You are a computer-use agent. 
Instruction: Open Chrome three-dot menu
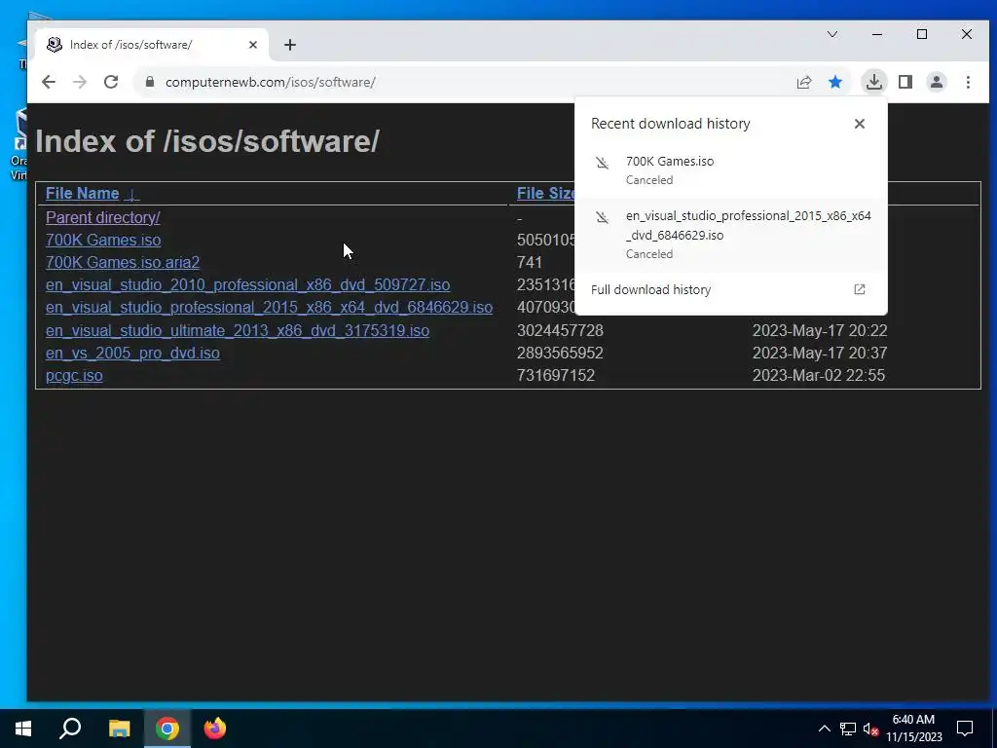pyautogui.click(x=968, y=82)
